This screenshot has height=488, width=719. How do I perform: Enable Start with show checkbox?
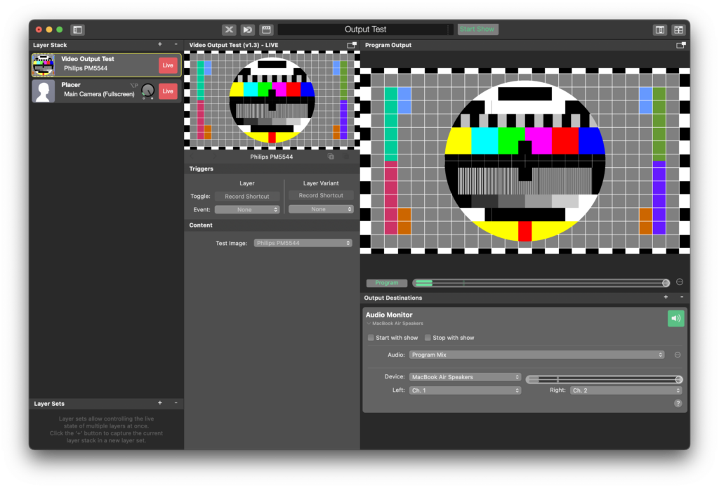coord(371,338)
